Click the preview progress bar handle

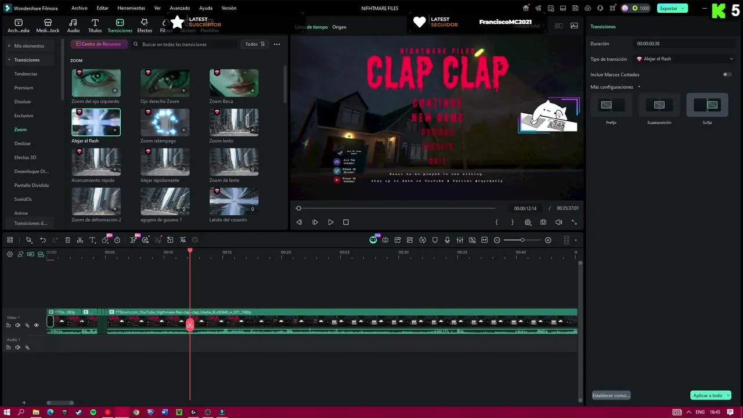point(298,208)
